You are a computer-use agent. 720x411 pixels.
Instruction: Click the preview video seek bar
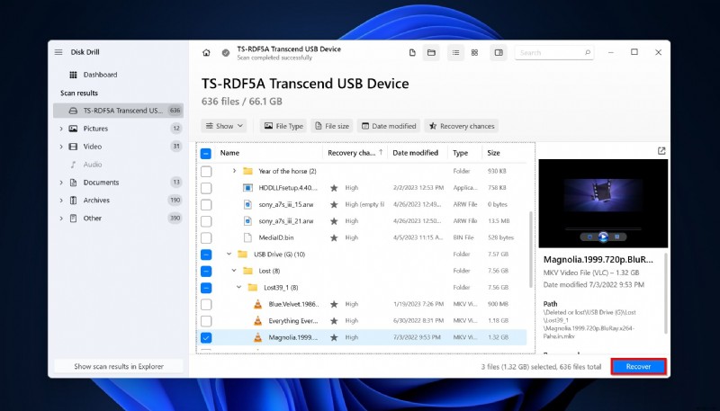pyautogui.click(x=603, y=228)
